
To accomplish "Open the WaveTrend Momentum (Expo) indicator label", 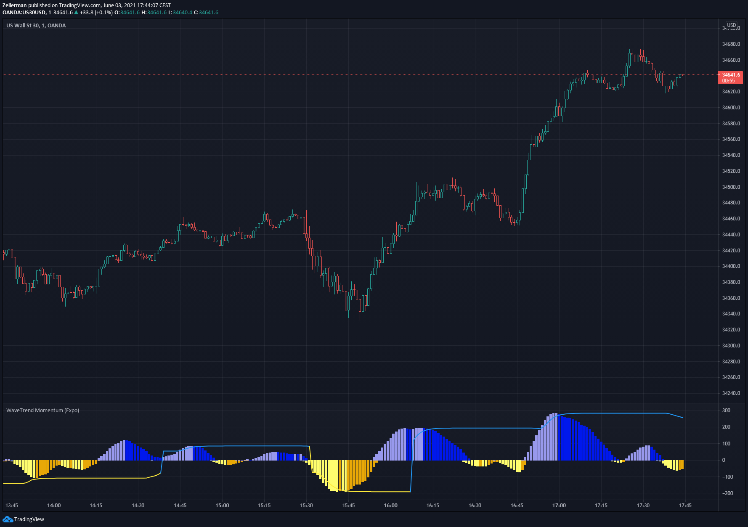I will (42, 410).
